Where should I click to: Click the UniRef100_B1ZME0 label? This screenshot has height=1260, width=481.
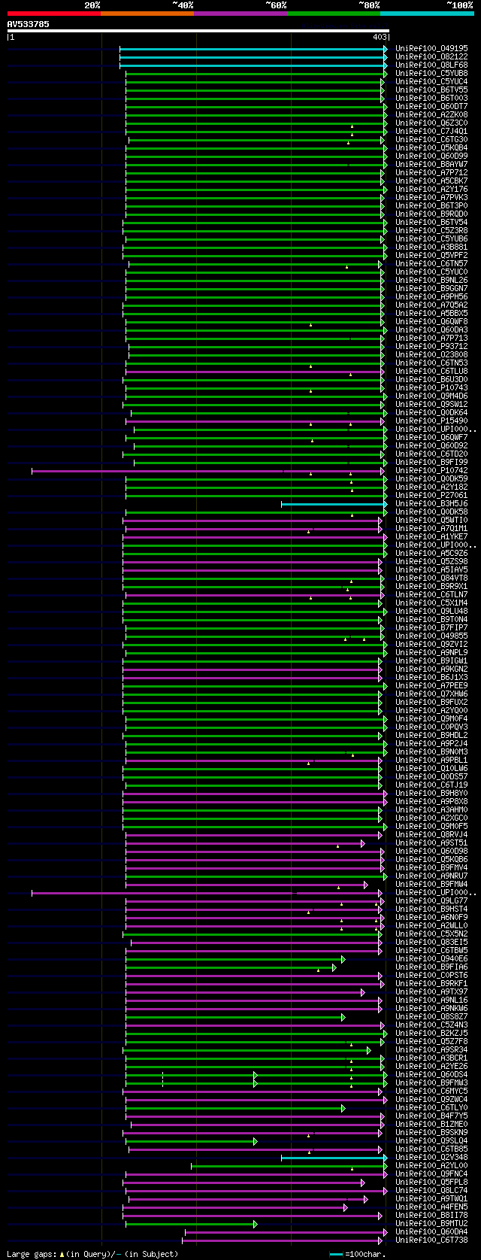pyautogui.click(x=431, y=1124)
